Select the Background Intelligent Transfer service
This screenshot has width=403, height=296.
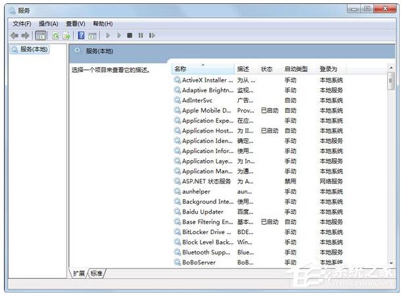(259, 202)
